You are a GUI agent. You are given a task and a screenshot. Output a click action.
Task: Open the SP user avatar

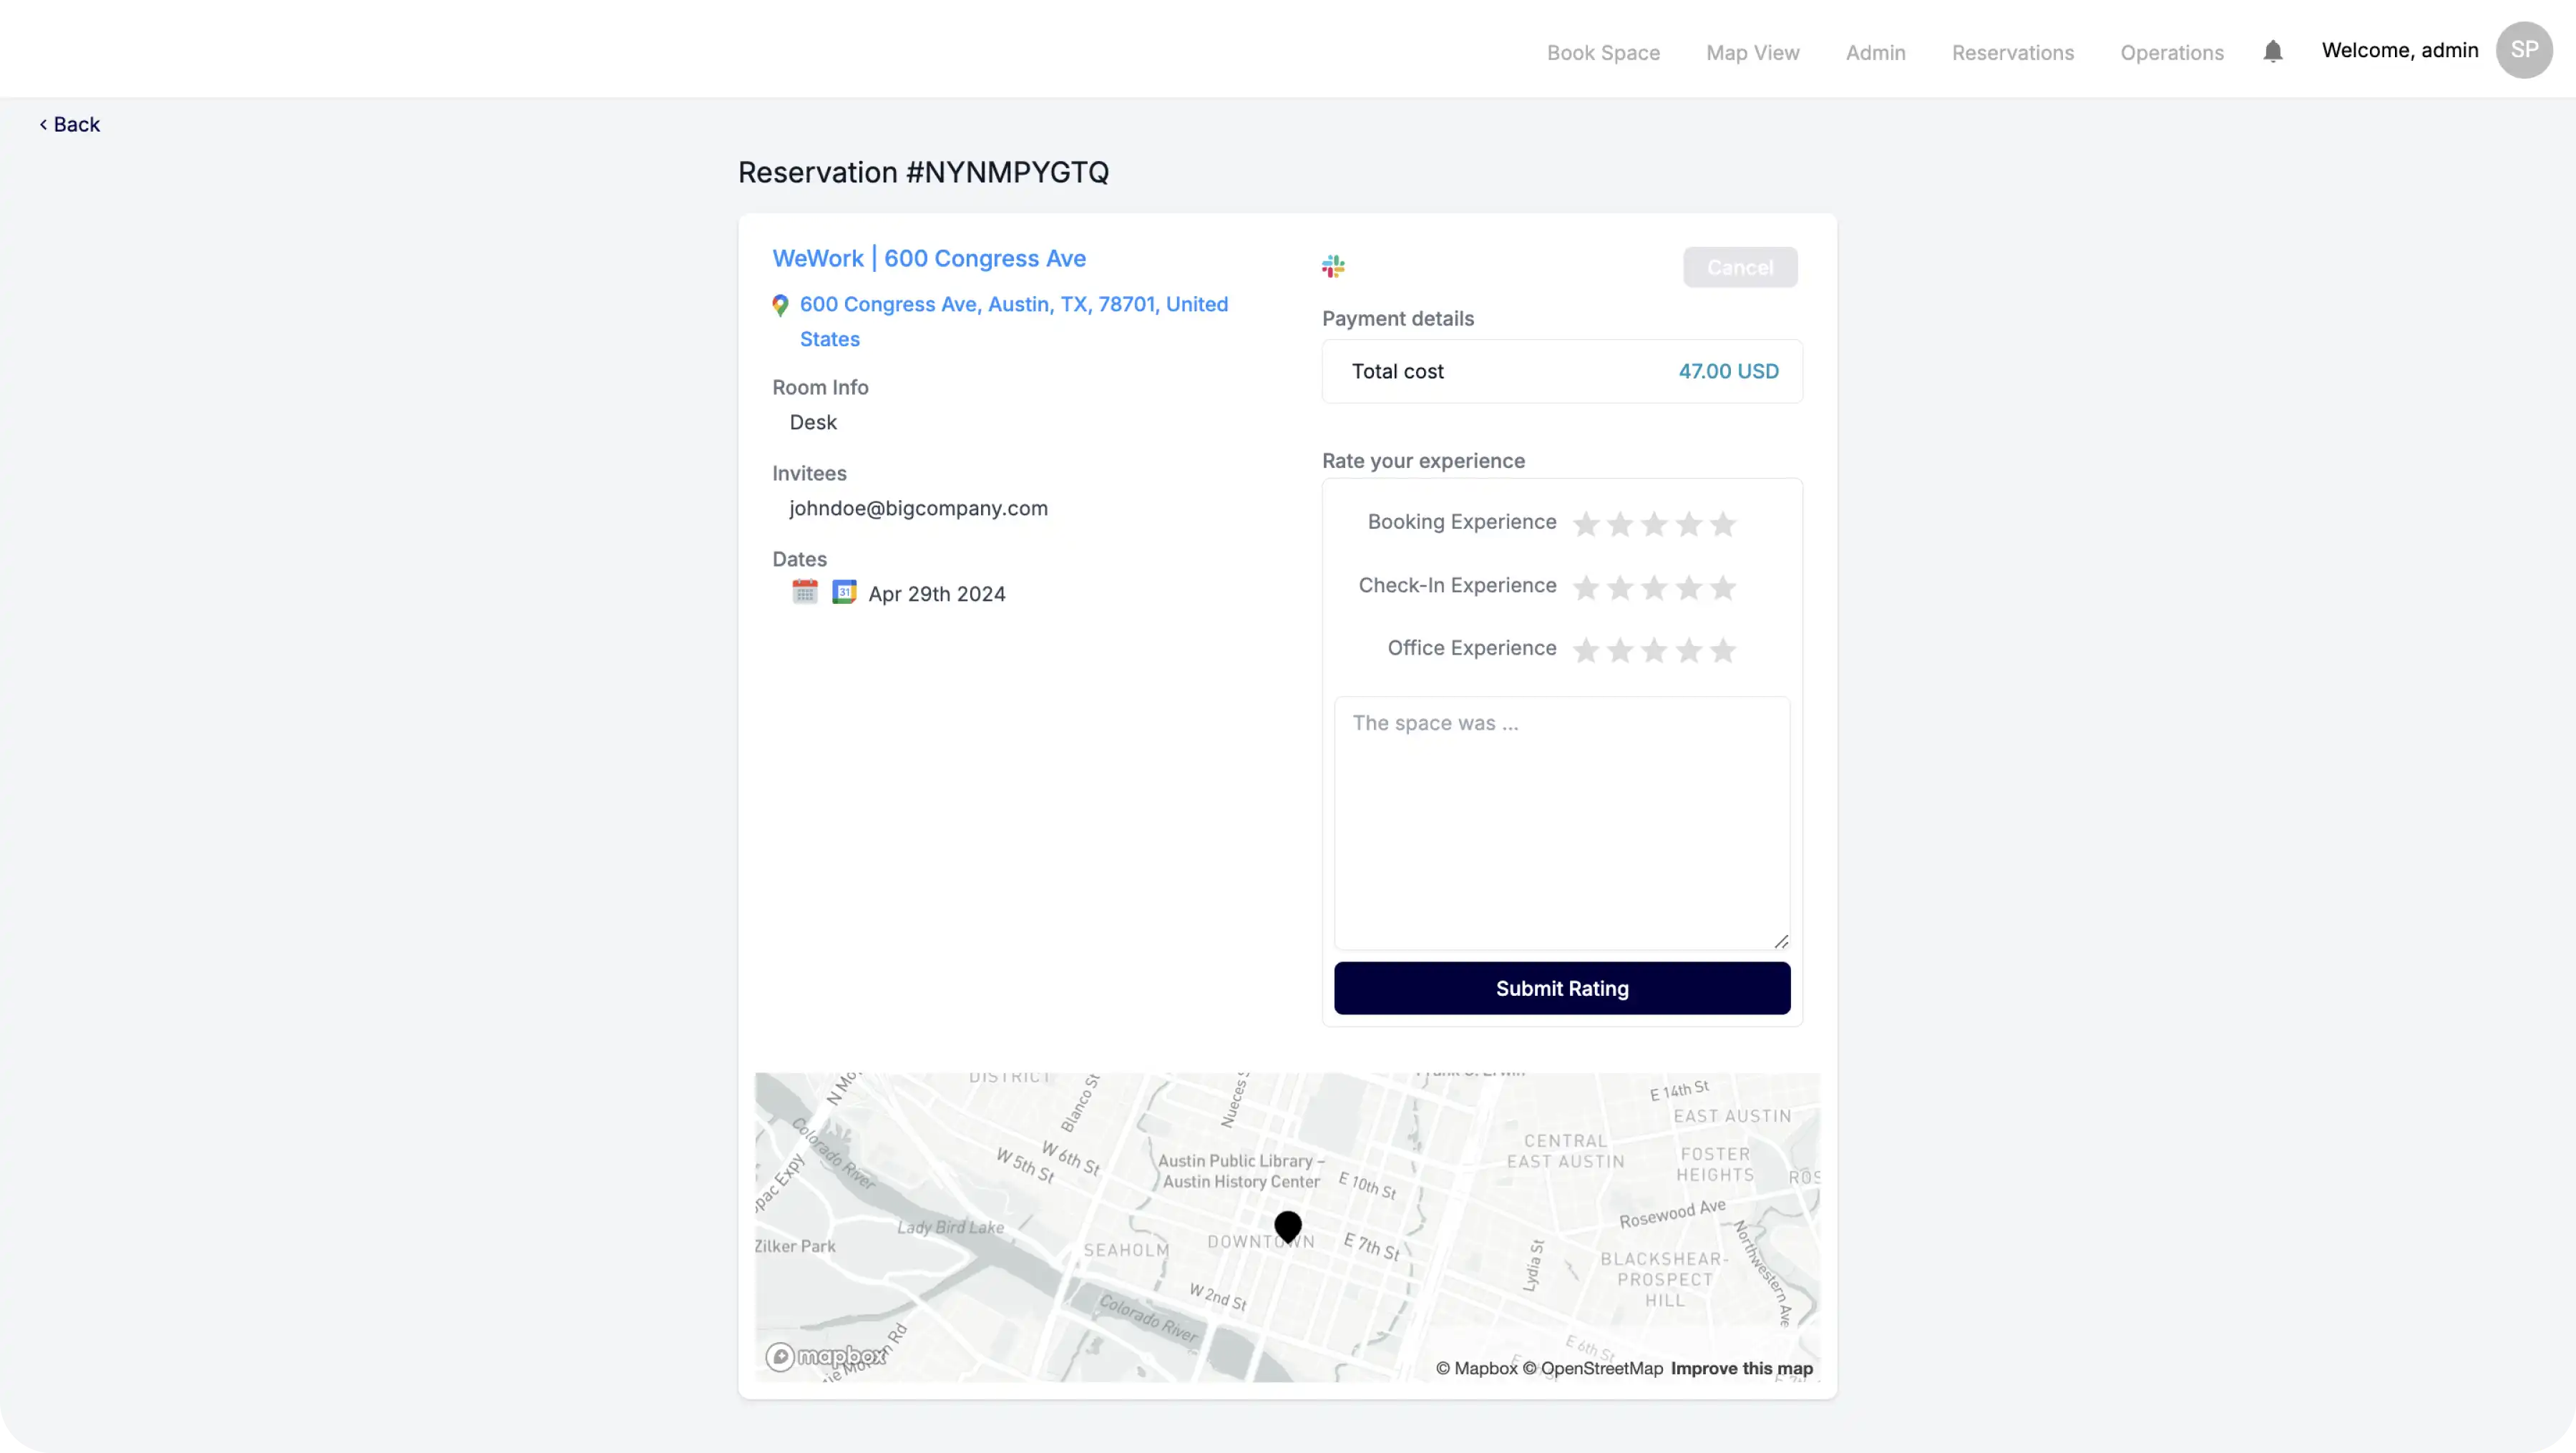pos(2523,50)
